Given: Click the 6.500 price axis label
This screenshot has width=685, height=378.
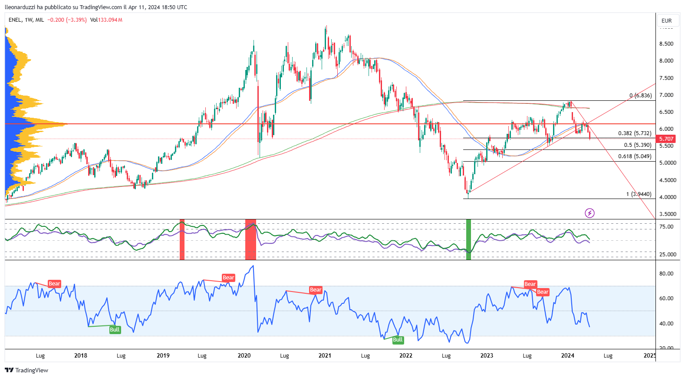Looking at the screenshot, I should [666, 112].
